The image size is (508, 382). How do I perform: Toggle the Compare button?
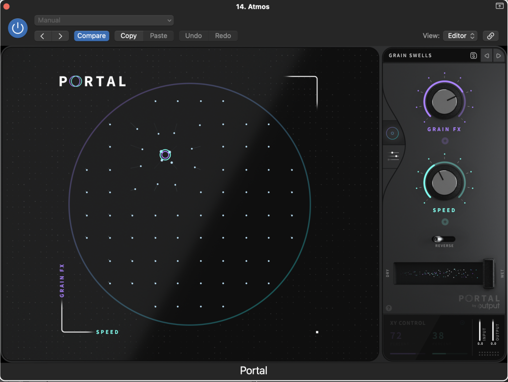coord(91,36)
